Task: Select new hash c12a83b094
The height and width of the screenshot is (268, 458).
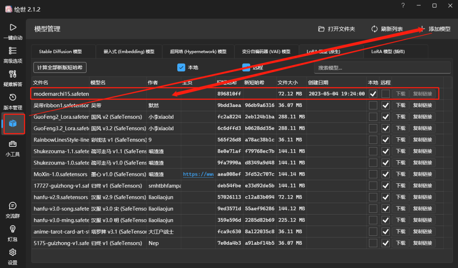Action: pyautogui.click(x=260, y=197)
